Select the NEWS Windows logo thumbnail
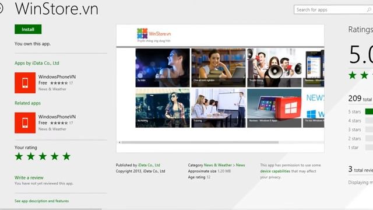 [314, 108]
